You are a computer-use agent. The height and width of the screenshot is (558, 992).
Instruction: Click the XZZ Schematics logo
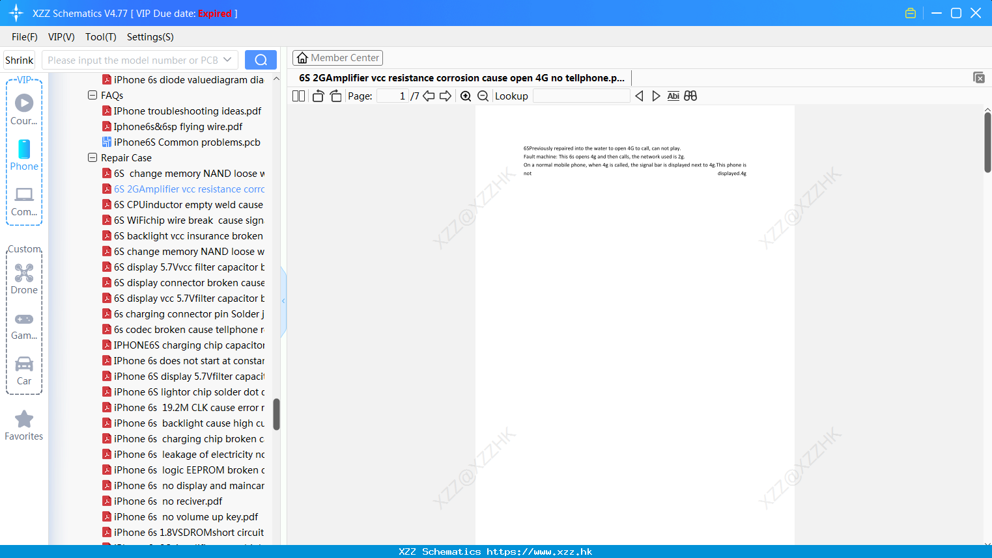(16, 13)
